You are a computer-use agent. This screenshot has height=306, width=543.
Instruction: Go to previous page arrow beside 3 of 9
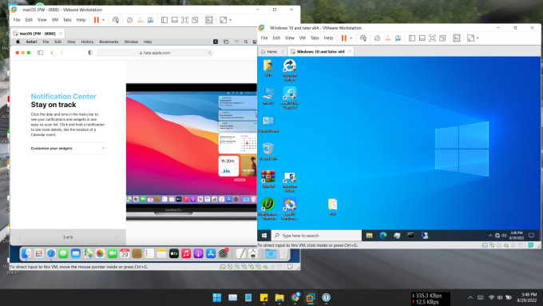[x=19, y=237]
